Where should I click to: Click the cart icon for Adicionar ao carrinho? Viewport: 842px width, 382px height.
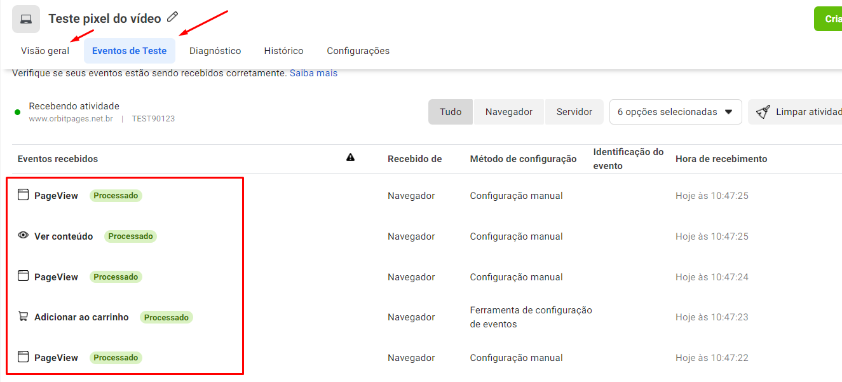click(24, 317)
